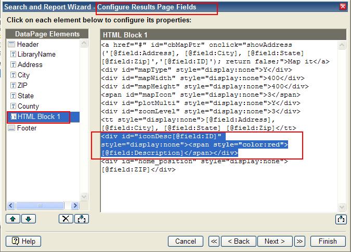Screen dimensions: 351x252
Task: Select the Header element
Action: pyautogui.click(x=28, y=44)
